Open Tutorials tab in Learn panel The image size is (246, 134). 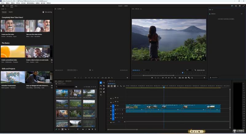click(4, 12)
